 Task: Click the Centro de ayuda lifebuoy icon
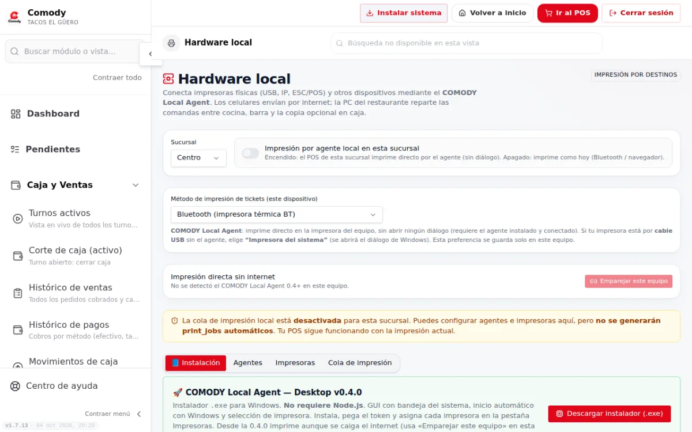16,386
